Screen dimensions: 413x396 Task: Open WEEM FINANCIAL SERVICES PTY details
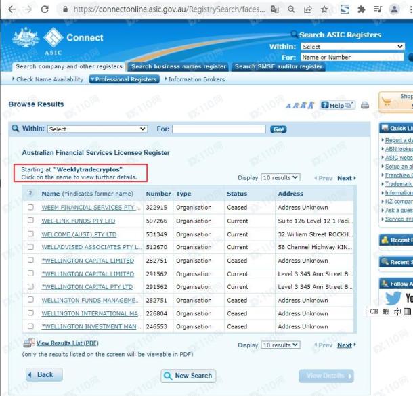pyautogui.click(x=91, y=208)
